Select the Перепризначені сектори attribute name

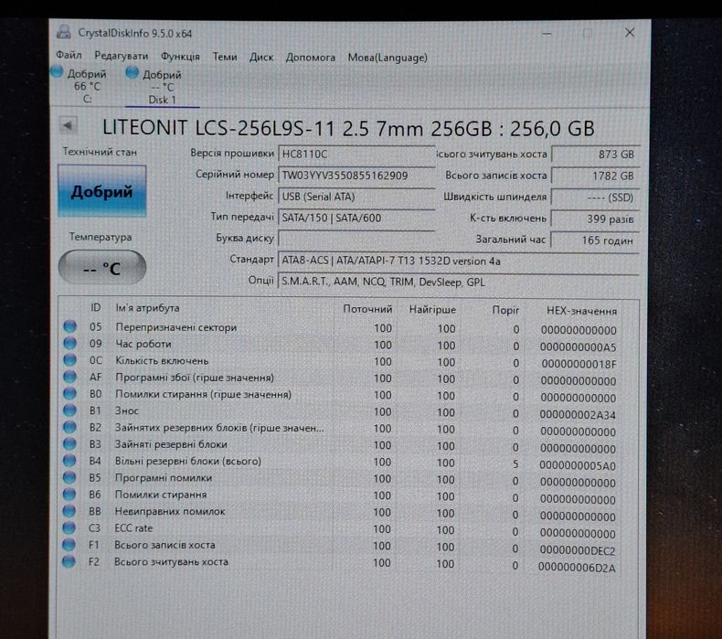pyautogui.click(x=175, y=327)
